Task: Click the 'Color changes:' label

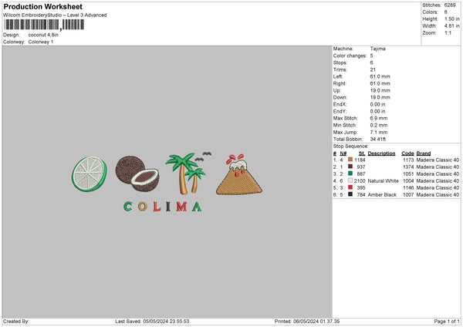Action: [350, 56]
